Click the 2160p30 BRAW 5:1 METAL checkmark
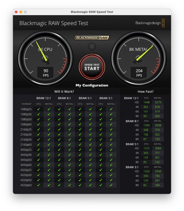The width and height of the screenshot is (184, 211). tap(90, 135)
